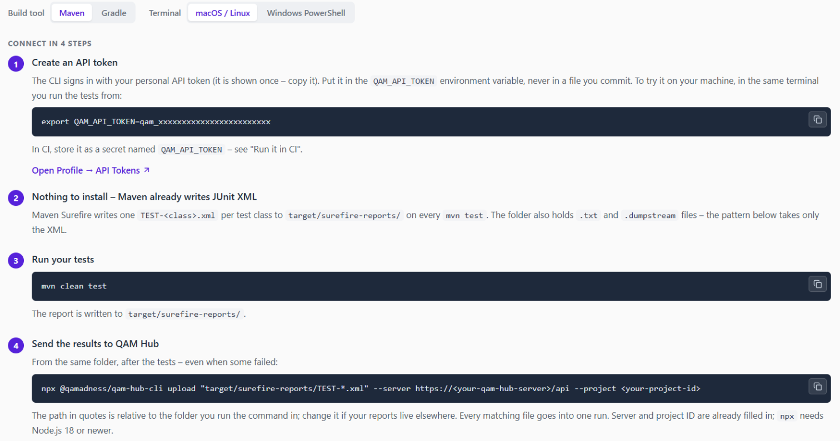This screenshot has height=441, width=840.
Task: Copy the mvn clean test command
Action: [817, 284]
